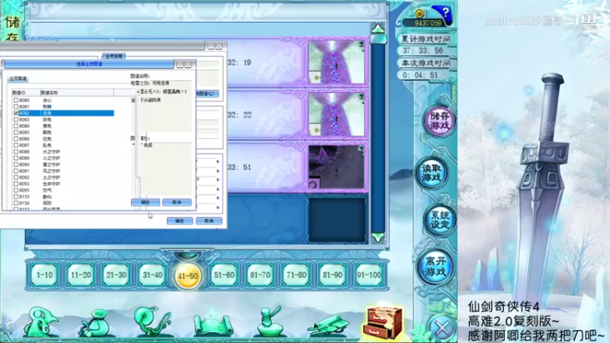Select save slot page 21-30
Image resolution: width=610 pixels, height=343 pixels.
(x=116, y=275)
